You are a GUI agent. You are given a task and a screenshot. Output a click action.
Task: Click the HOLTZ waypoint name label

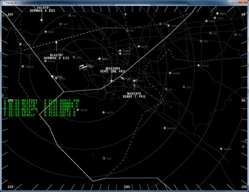[x=110, y=113]
